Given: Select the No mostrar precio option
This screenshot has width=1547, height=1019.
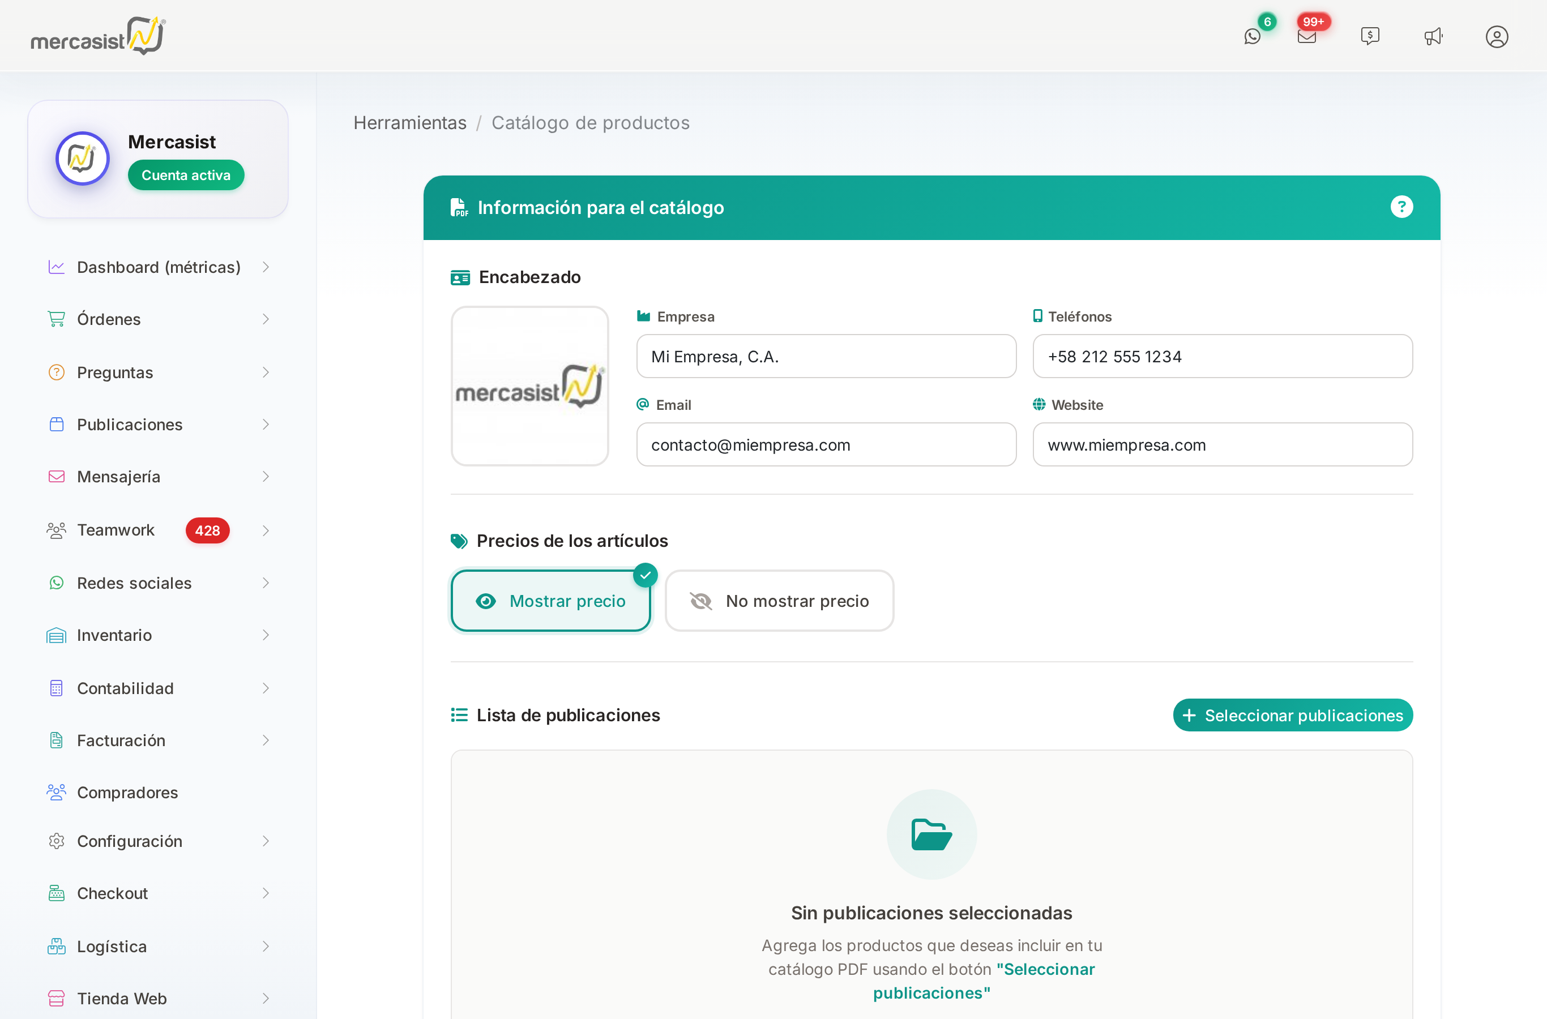Looking at the screenshot, I should pyautogui.click(x=779, y=601).
